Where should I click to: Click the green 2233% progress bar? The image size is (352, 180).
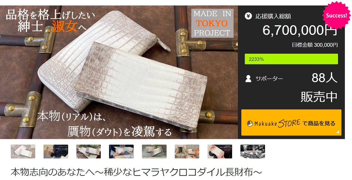tap(291, 59)
